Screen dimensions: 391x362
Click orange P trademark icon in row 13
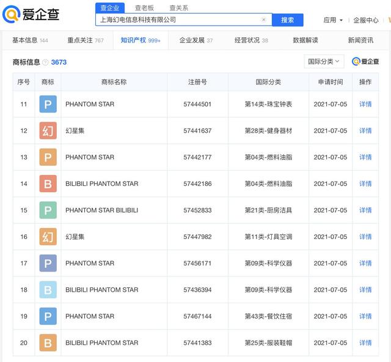[x=48, y=157]
